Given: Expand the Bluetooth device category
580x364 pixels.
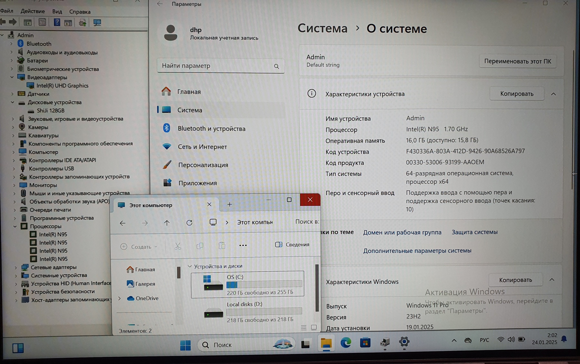Looking at the screenshot, I should 11,44.
